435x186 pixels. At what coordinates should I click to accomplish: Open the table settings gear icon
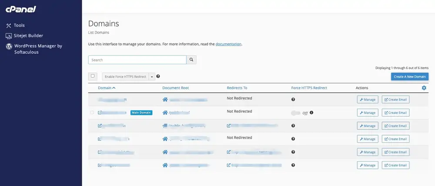click(424, 88)
